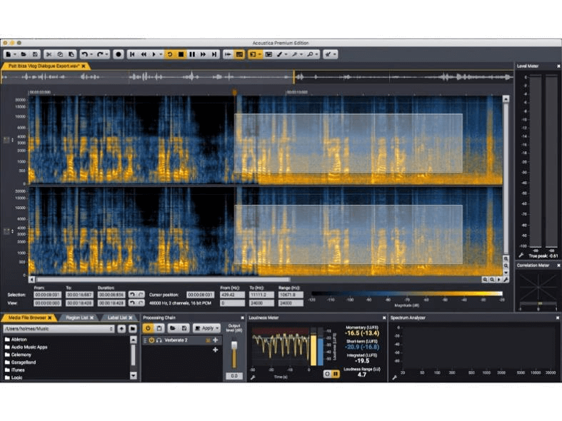The height and width of the screenshot is (421, 562).
Task: Open the New file dropdown arrow
Action: point(15,54)
